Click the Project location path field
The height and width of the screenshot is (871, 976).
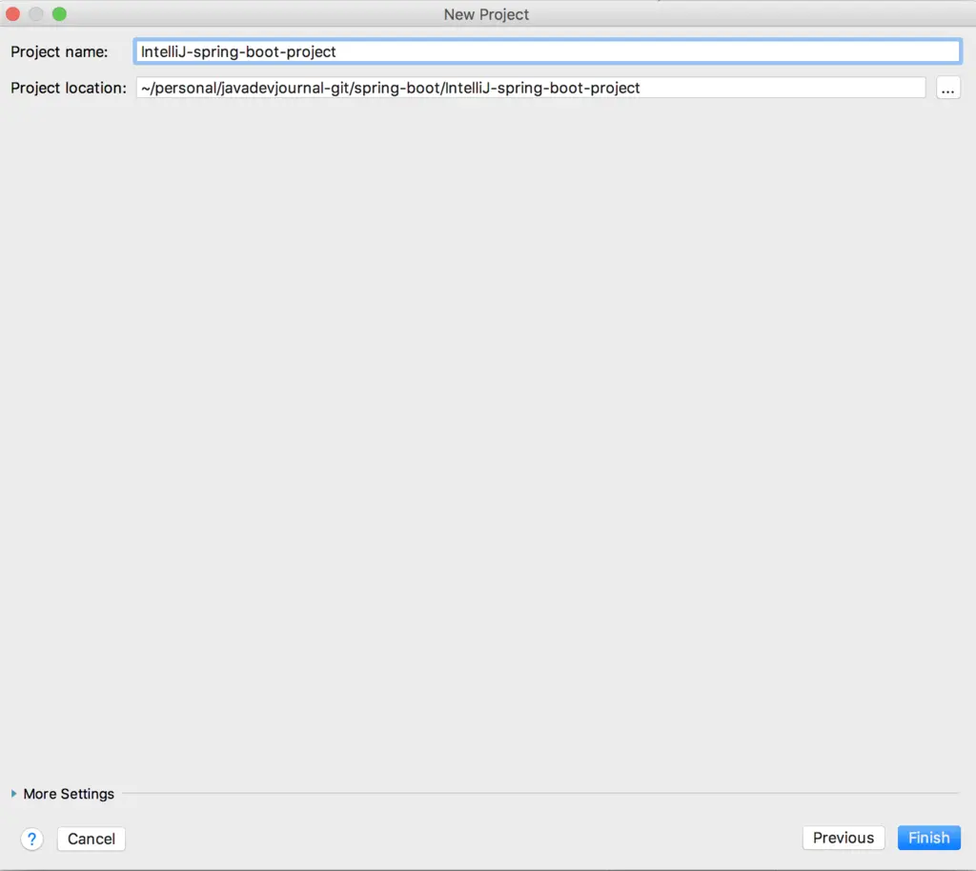530,88
